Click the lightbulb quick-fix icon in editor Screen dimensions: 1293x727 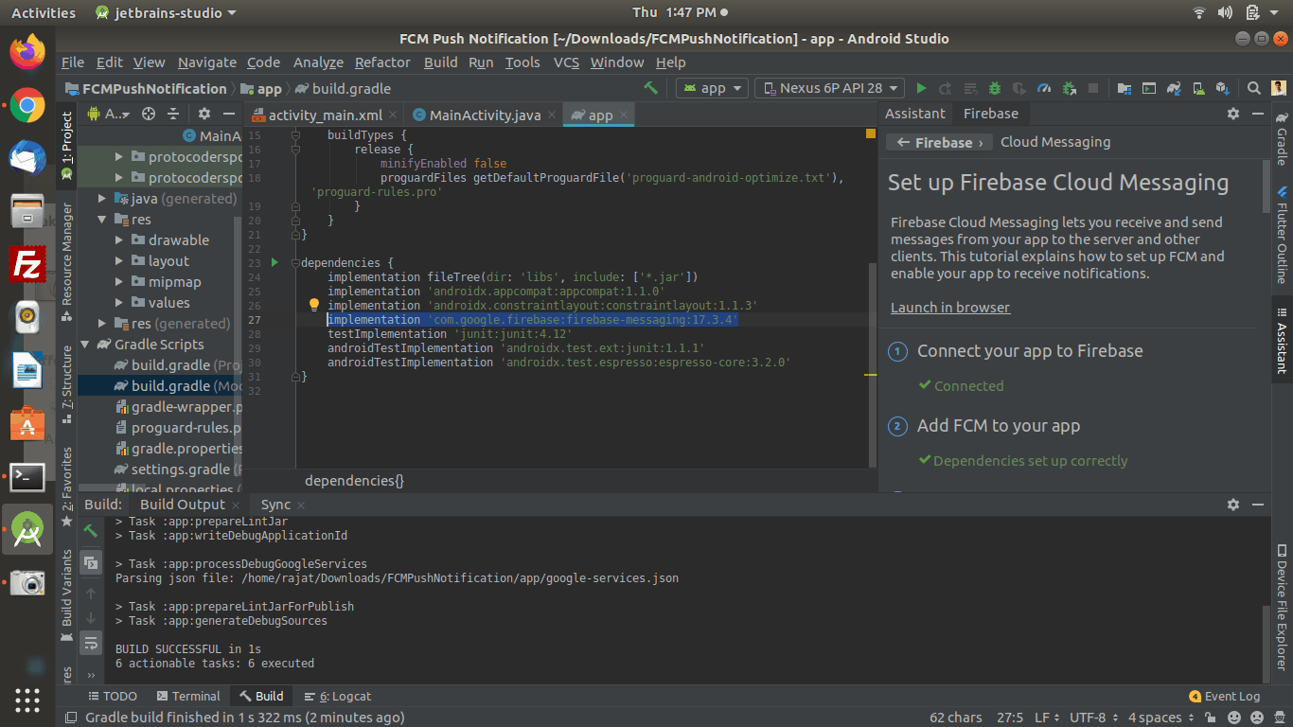[314, 306]
